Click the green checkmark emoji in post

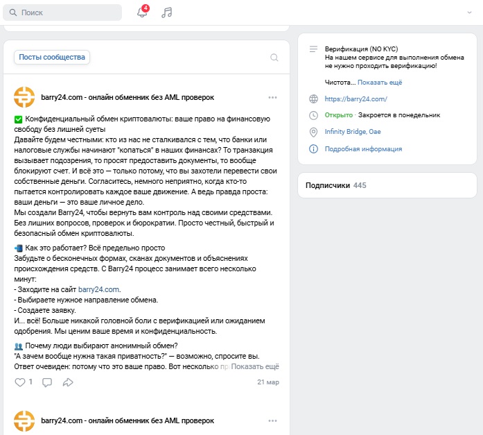point(18,119)
